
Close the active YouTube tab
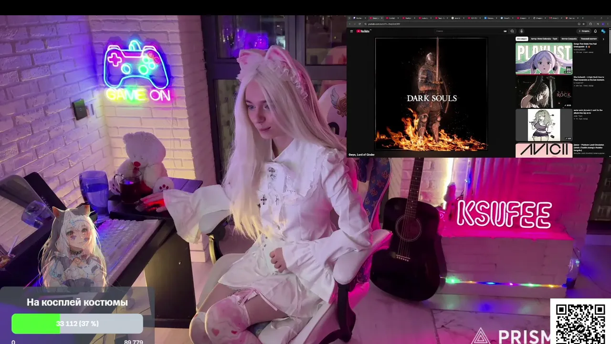tap(382, 18)
